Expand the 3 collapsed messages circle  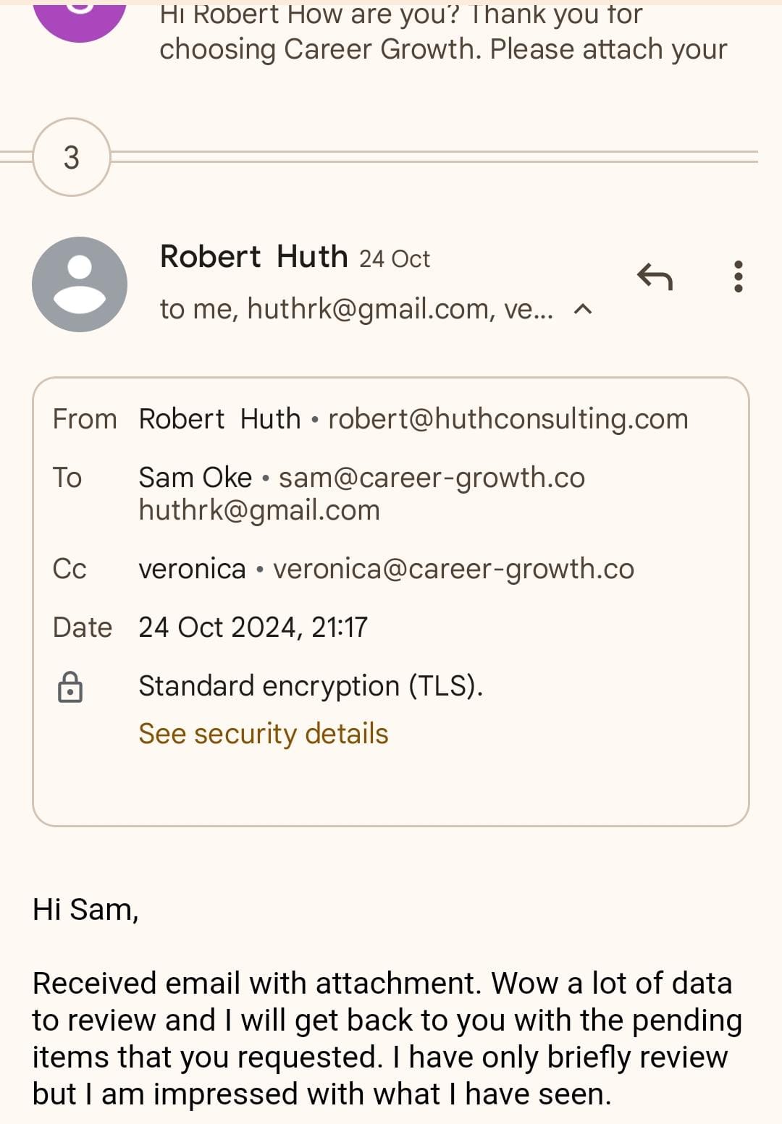[72, 157]
